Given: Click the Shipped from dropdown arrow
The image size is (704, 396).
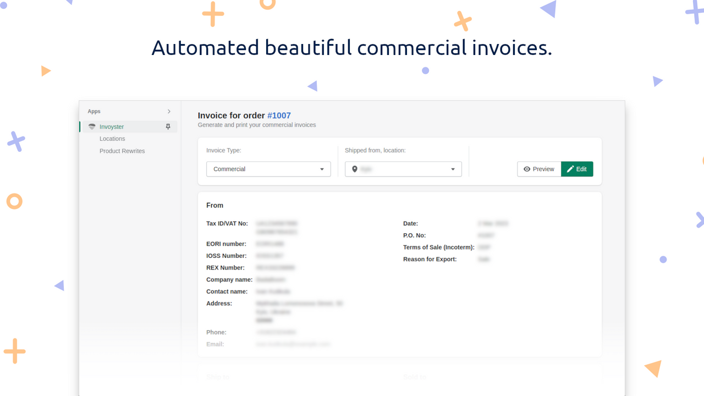Looking at the screenshot, I should click(453, 169).
